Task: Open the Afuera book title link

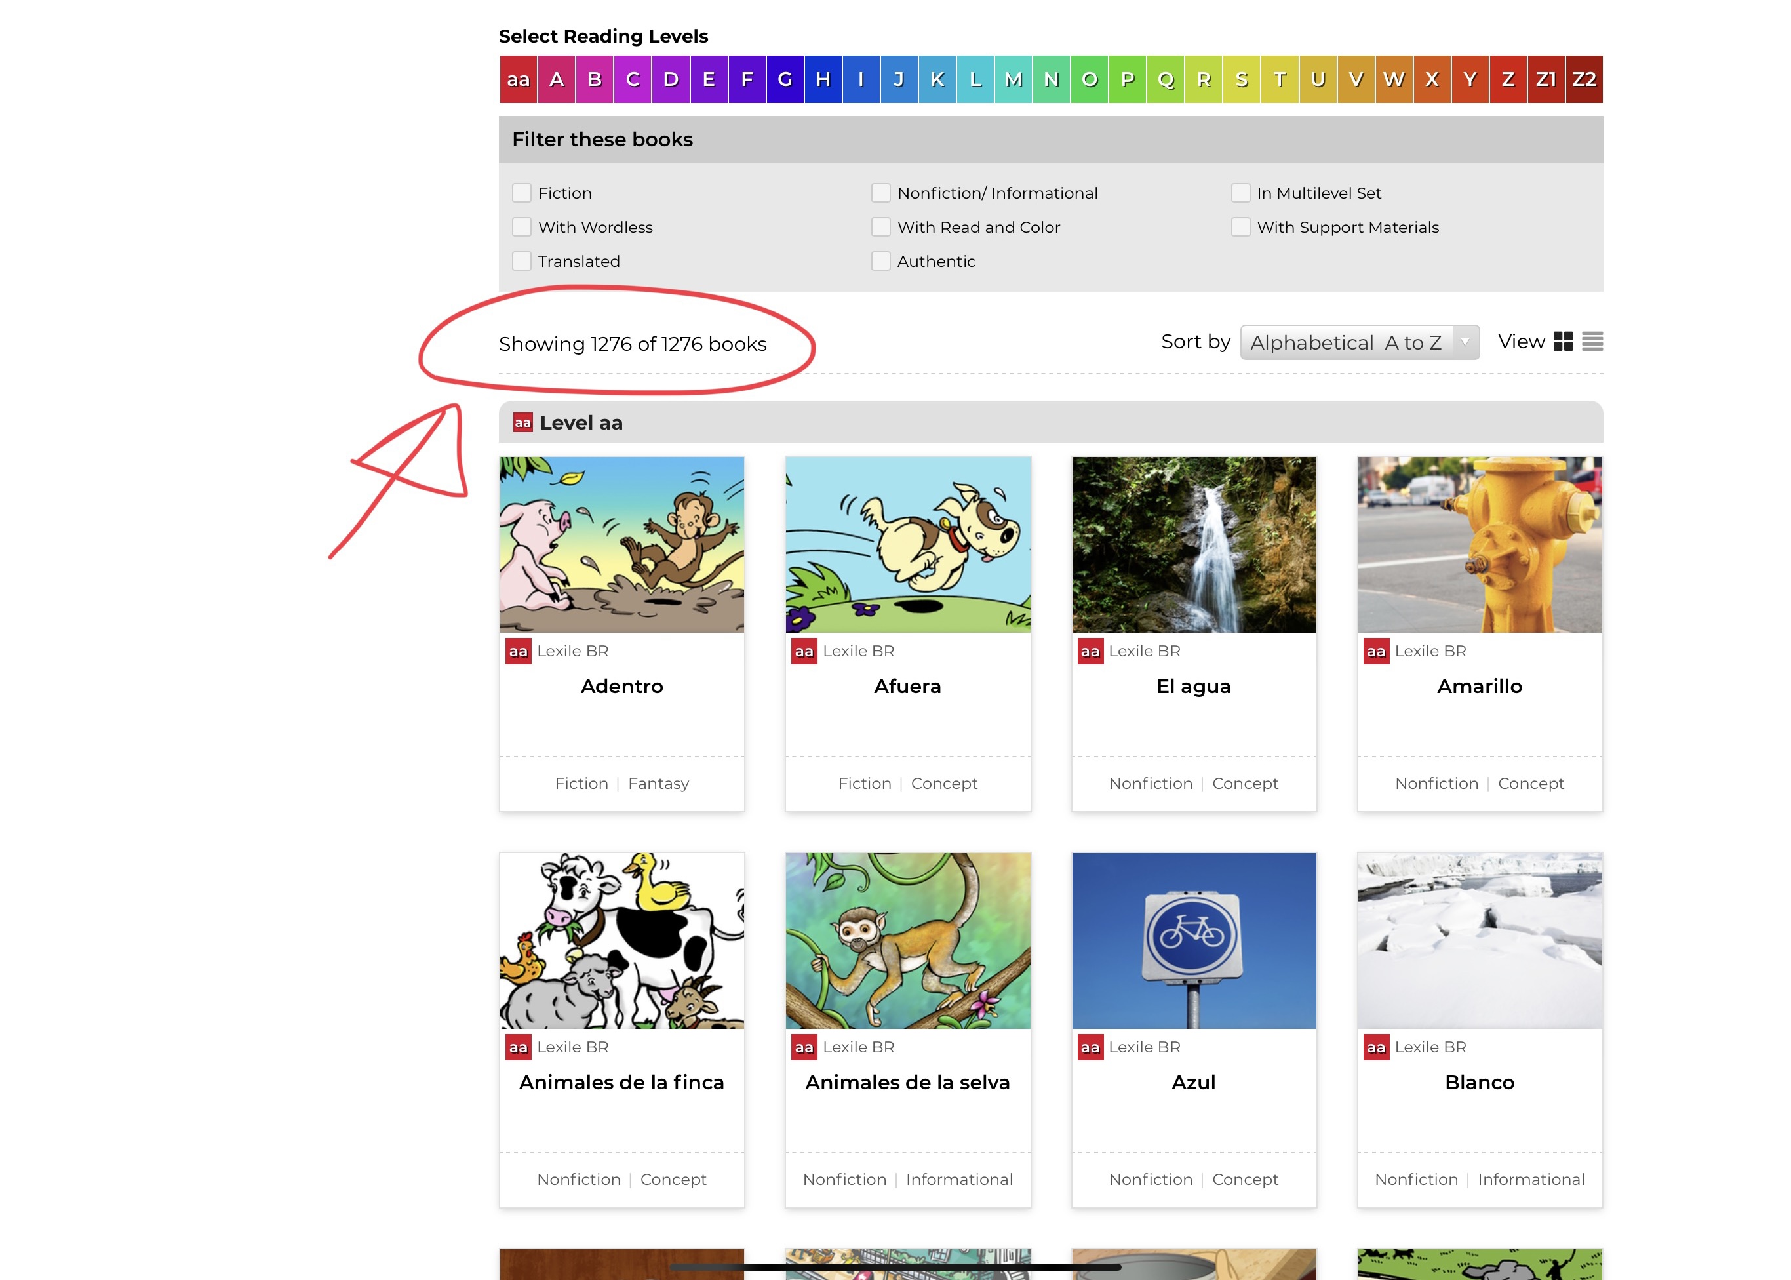Action: point(907,687)
